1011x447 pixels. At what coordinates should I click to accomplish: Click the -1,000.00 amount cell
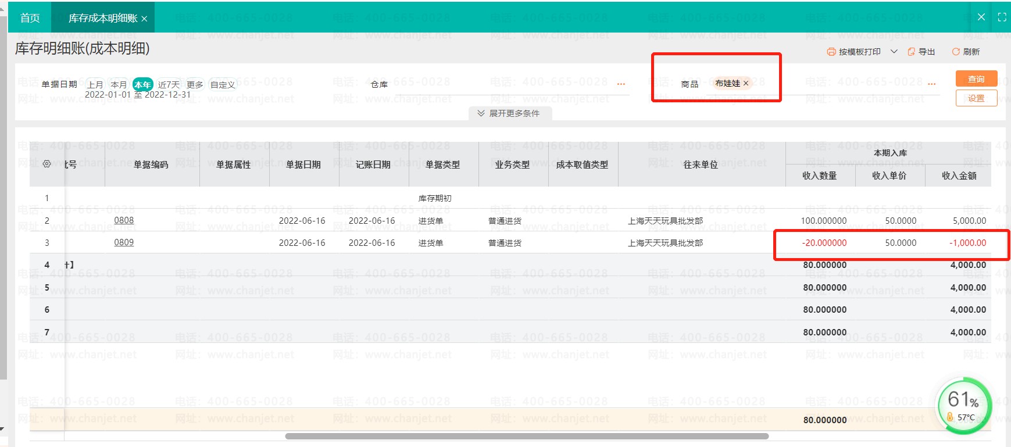click(x=968, y=243)
